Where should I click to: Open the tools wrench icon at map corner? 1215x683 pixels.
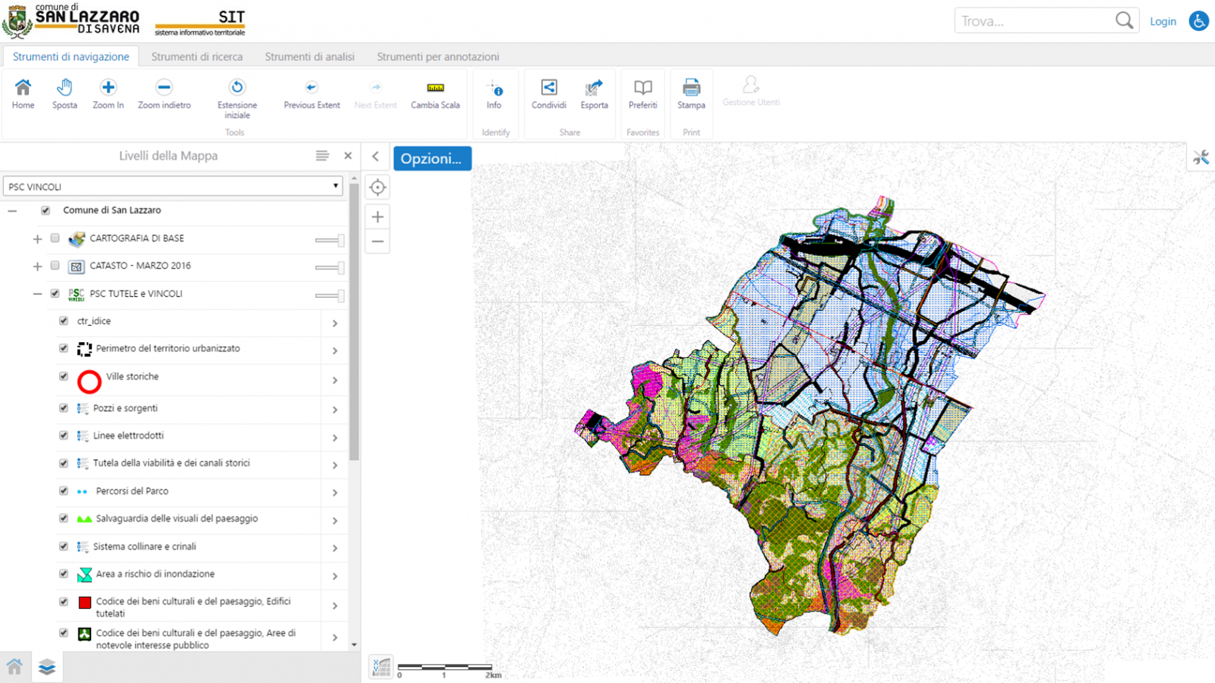[x=1200, y=157]
